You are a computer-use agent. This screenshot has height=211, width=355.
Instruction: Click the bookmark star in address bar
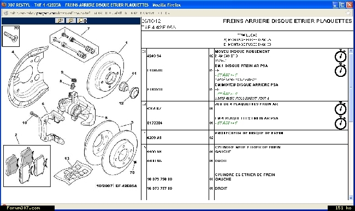point(348,13)
